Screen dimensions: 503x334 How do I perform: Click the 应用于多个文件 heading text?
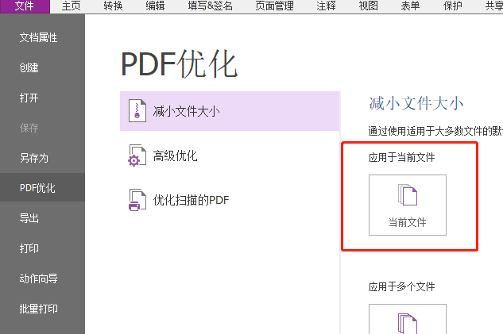(x=401, y=286)
